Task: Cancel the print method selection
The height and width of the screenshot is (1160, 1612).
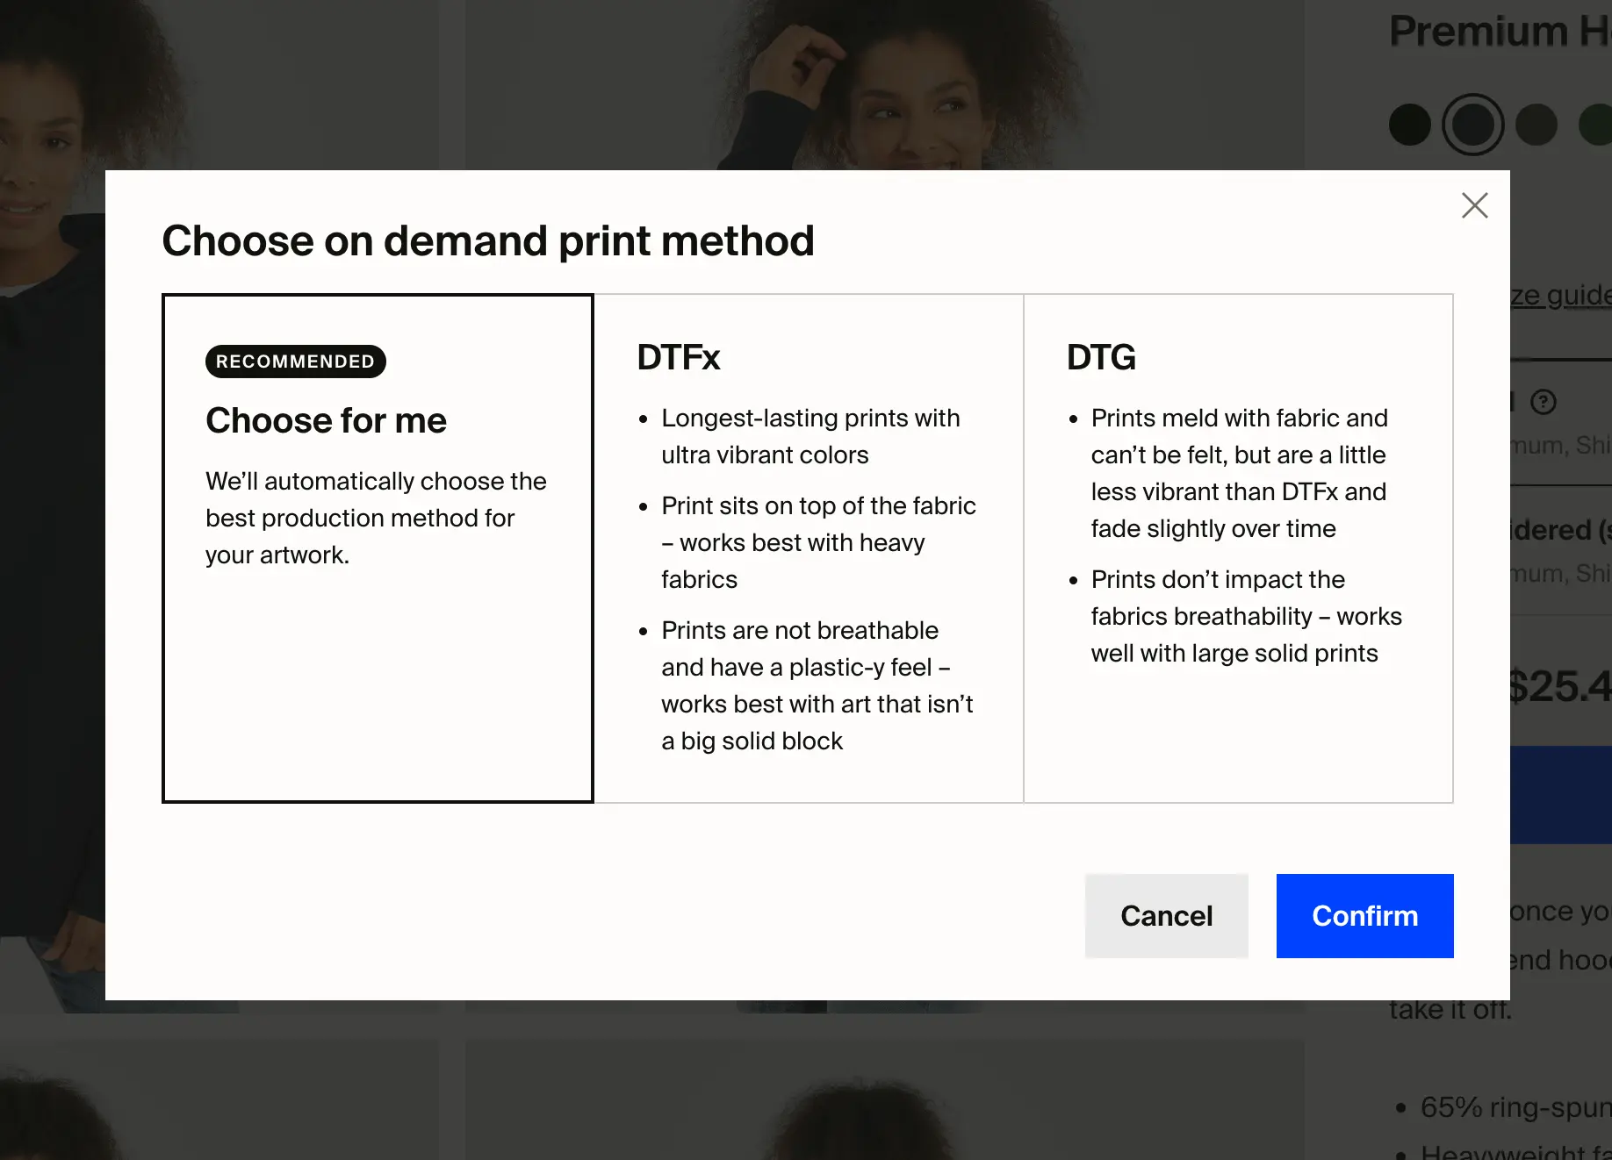Action: [x=1166, y=915]
